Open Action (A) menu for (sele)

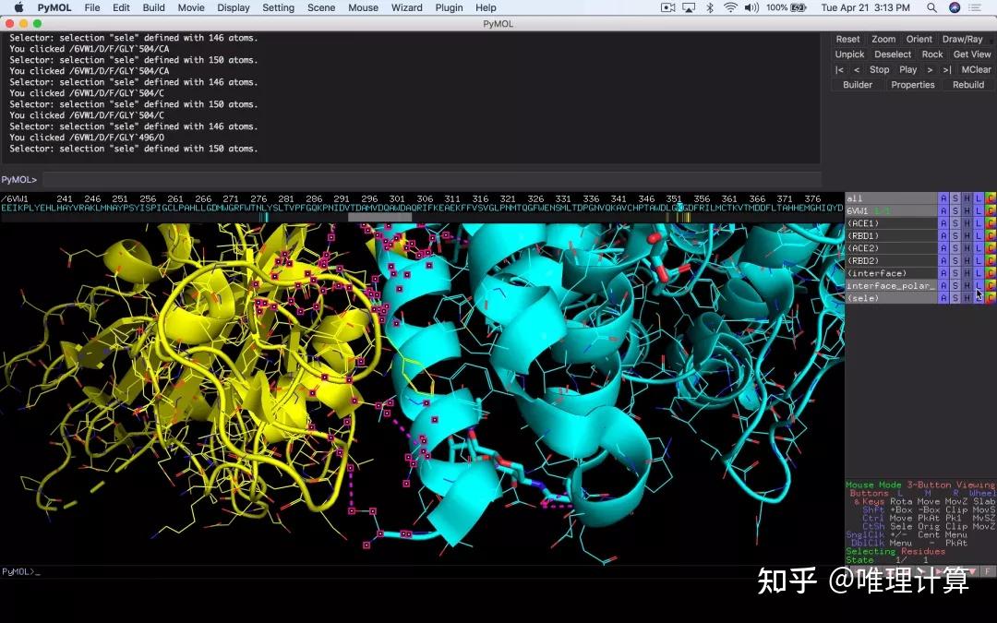click(x=943, y=298)
